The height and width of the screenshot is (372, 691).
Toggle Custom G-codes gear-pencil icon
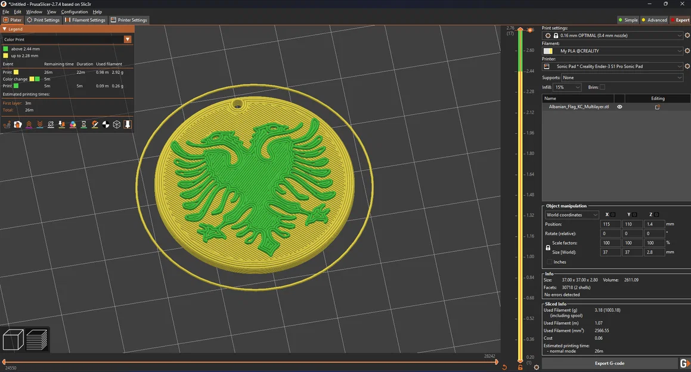point(95,124)
